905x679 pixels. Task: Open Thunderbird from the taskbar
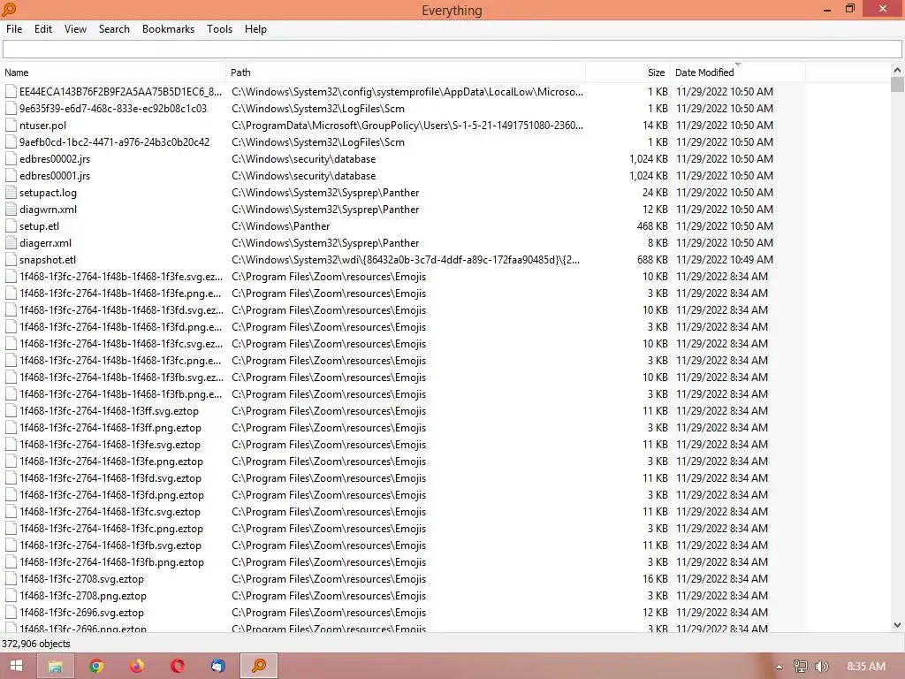tap(217, 666)
